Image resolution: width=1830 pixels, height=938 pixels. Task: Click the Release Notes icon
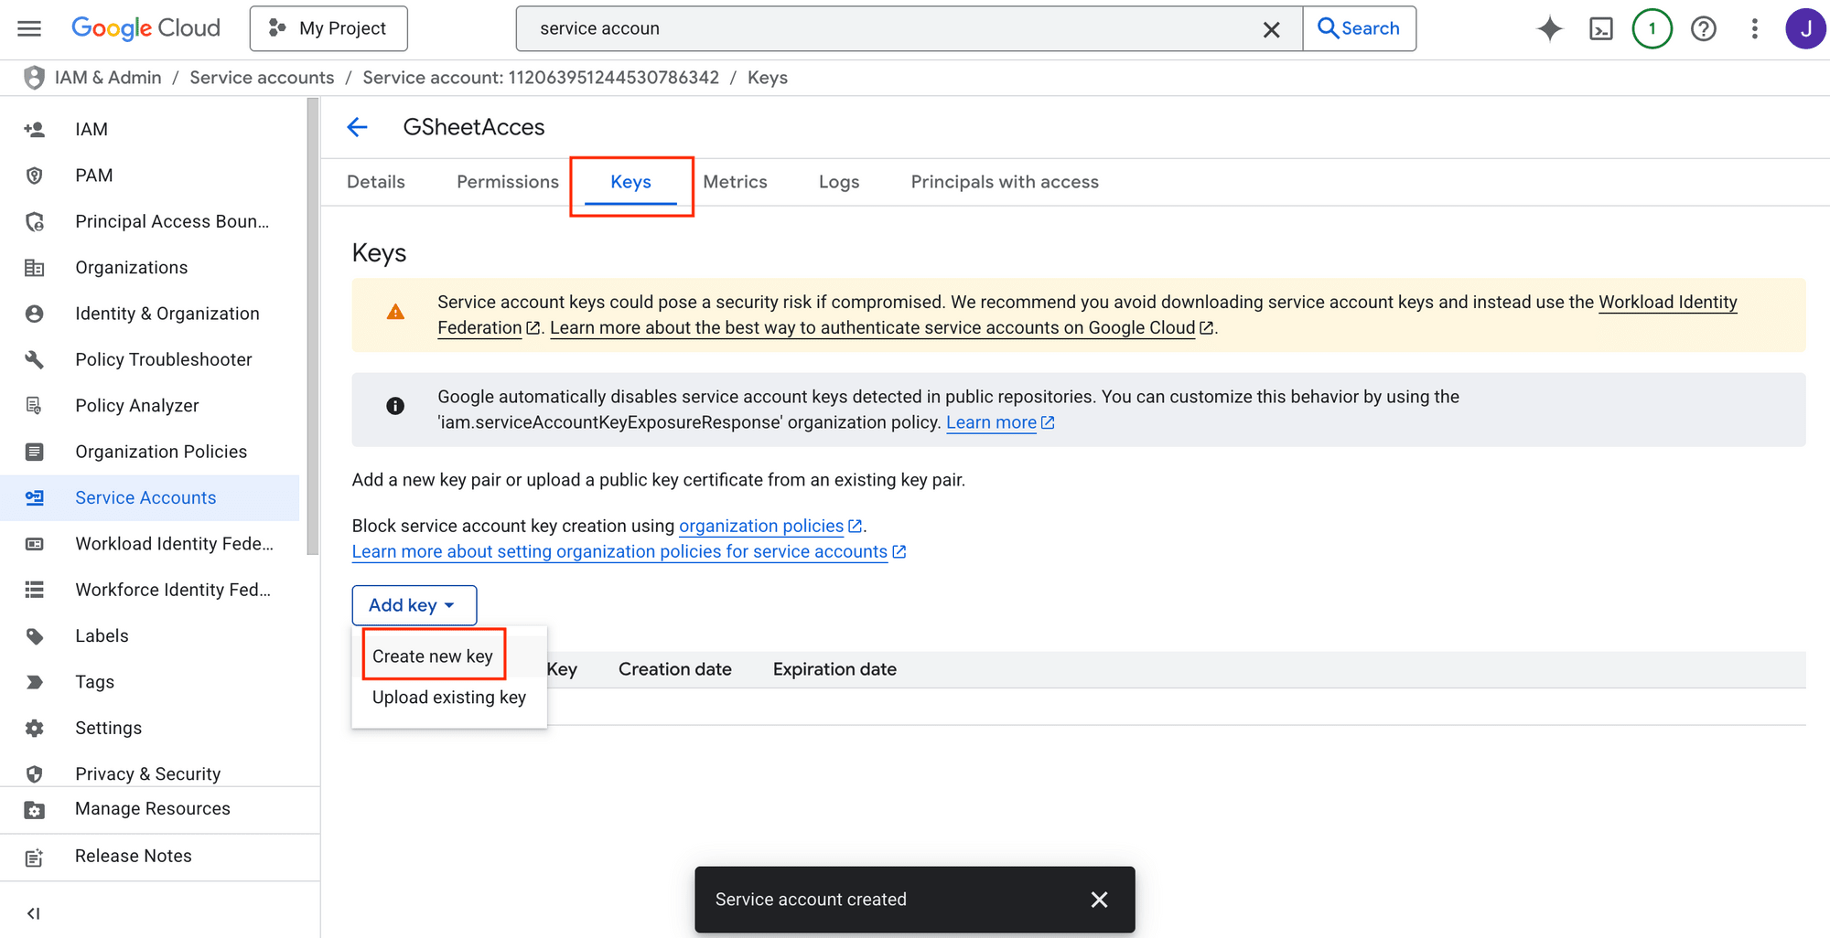point(35,857)
